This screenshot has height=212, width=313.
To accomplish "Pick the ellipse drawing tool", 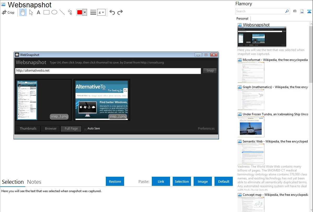I will [54, 12].
